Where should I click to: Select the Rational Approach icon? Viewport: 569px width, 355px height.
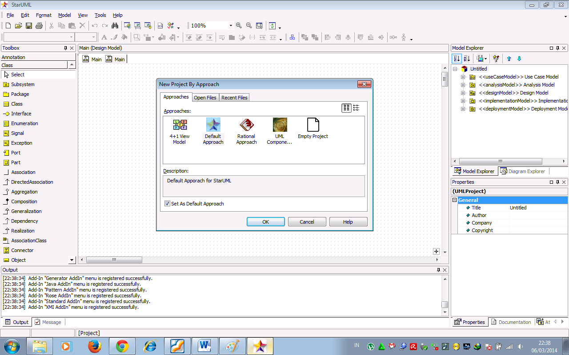[246, 131]
